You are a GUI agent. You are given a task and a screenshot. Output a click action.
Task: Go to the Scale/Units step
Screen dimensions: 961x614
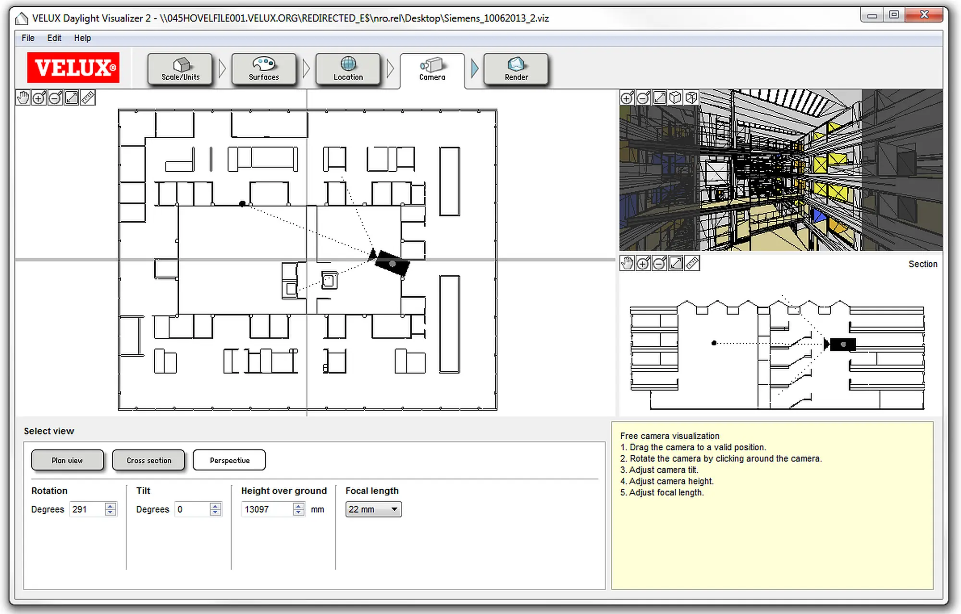(180, 70)
